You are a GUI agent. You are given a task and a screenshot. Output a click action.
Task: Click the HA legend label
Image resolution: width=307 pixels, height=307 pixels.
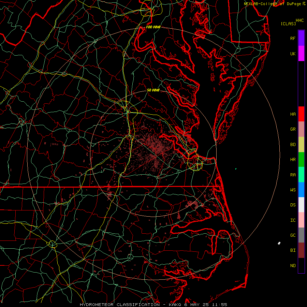coord(293,114)
